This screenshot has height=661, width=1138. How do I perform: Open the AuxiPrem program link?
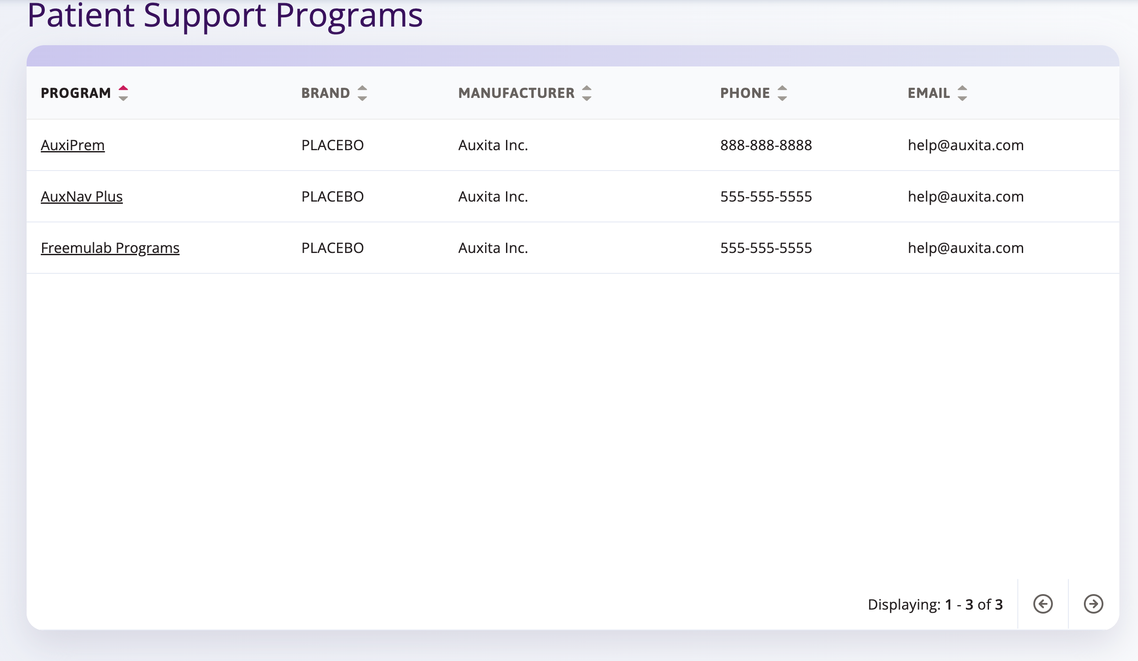73,145
